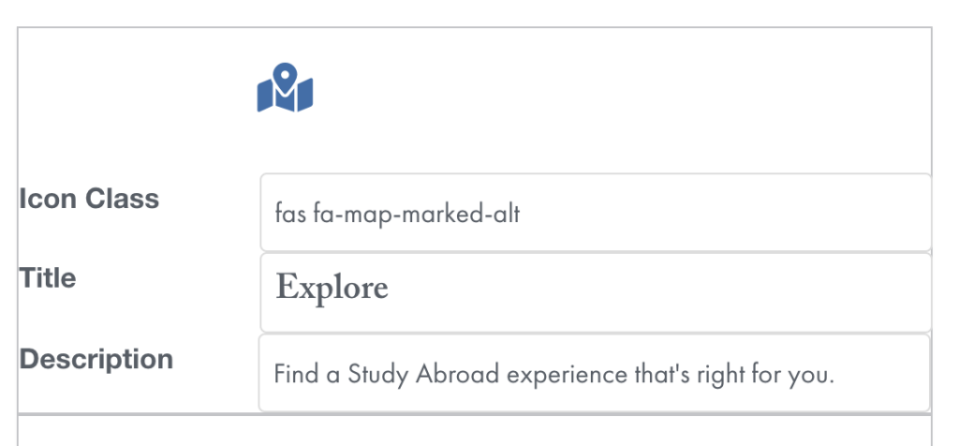Click the 'fas fa-map-marked-alt' text
The height and width of the screenshot is (446, 959).
click(x=397, y=215)
